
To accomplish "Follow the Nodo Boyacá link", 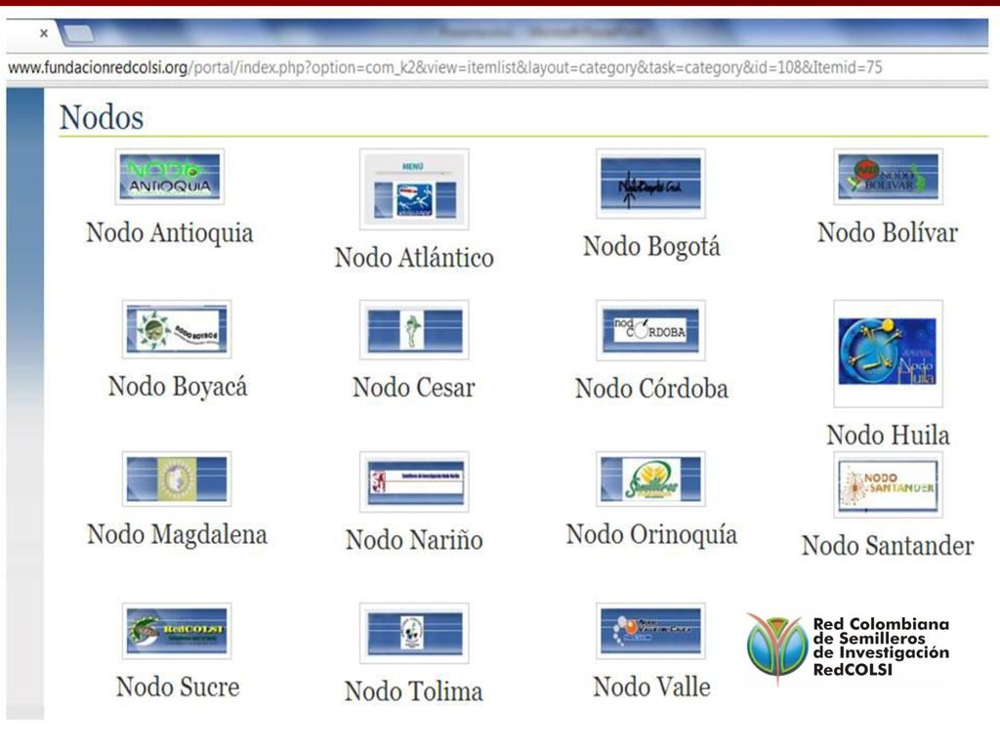I will (x=178, y=387).
